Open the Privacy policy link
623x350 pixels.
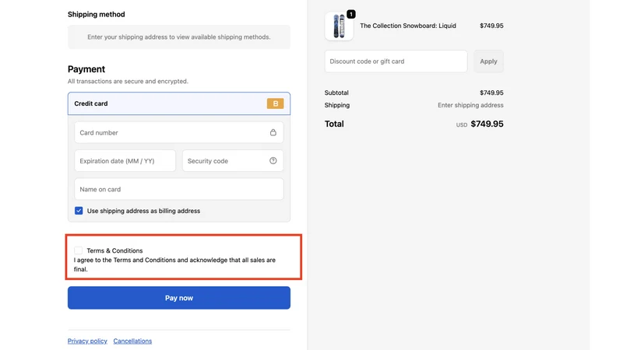(x=87, y=341)
